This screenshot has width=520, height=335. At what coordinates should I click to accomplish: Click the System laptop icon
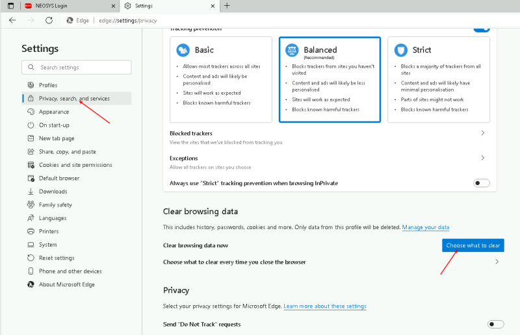pos(31,245)
